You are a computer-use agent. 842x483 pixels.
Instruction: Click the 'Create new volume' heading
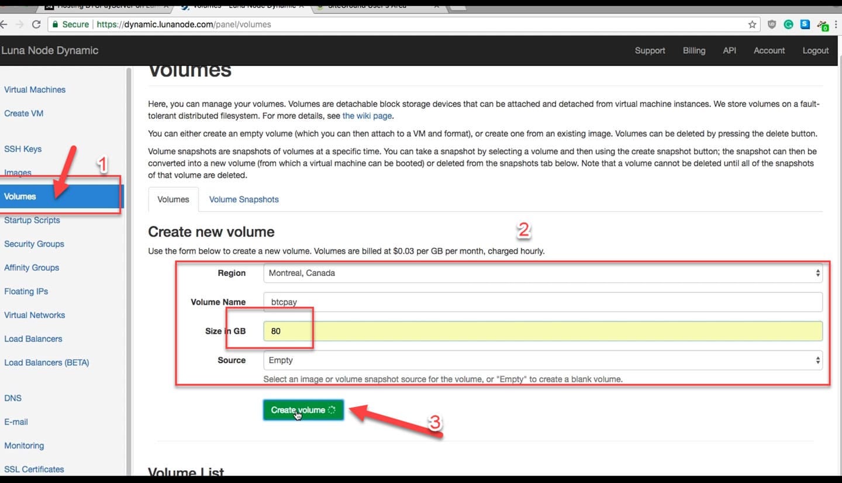211,232
